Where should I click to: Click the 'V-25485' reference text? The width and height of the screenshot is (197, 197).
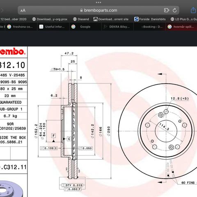(x=17, y=75)
